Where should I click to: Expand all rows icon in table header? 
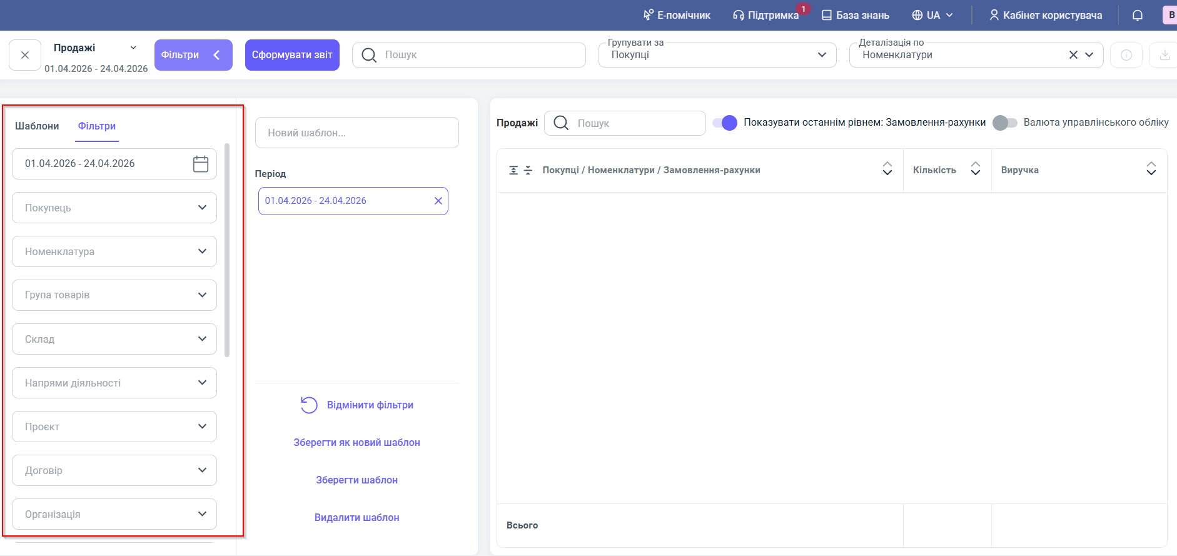point(513,170)
